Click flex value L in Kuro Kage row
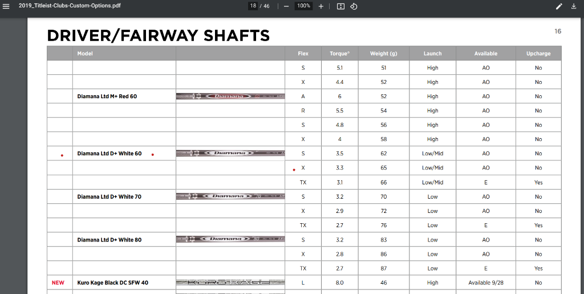 pos(303,283)
